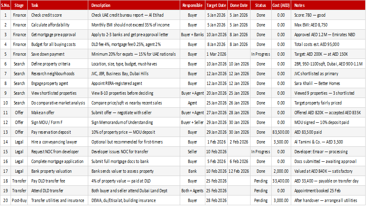Select the 'Save down payment' cell

pos(58,54)
